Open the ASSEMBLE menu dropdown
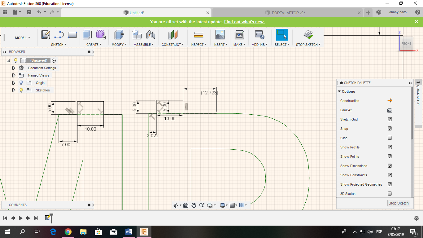Image resolution: width=423 pixels, height=238 pixels. point(144,45)
